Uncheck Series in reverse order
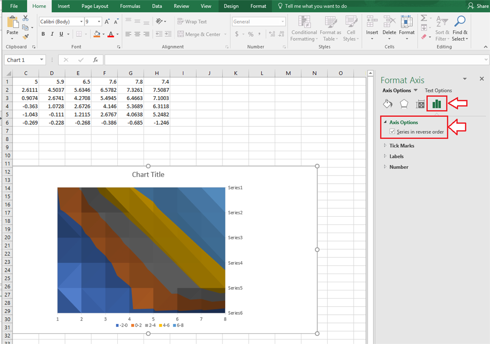The height and width of the screenshot is (344, 490). pyautogui.click(x=392, y=132)
